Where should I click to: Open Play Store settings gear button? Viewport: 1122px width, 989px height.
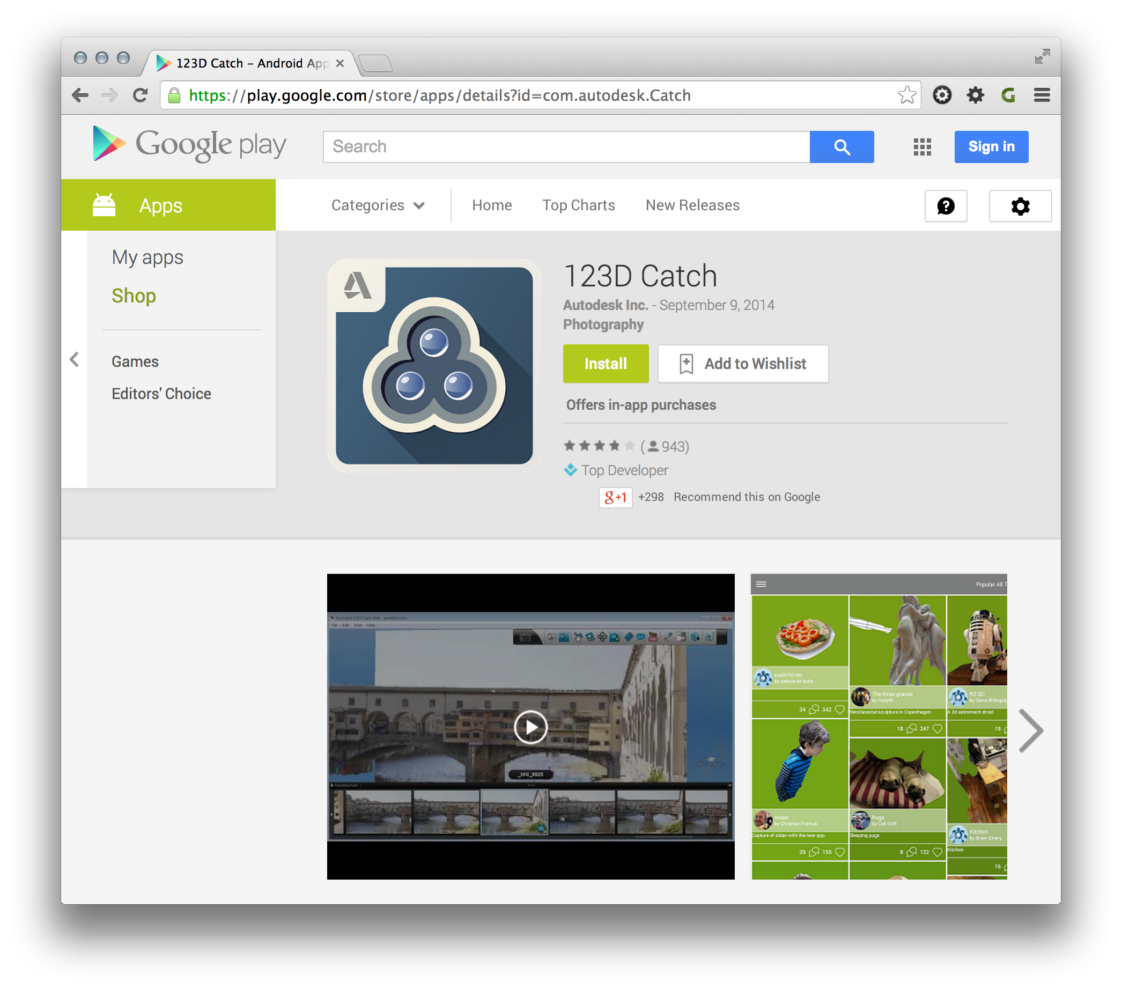point(1020,206)
